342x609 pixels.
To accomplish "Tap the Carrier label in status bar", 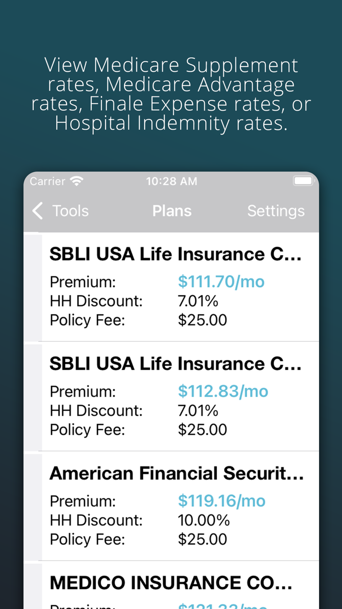I will [x=47, y=181].
